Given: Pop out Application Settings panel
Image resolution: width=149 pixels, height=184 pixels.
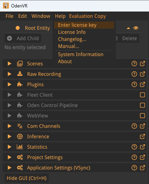Looking at the screenshot, I should click(142, 168).
